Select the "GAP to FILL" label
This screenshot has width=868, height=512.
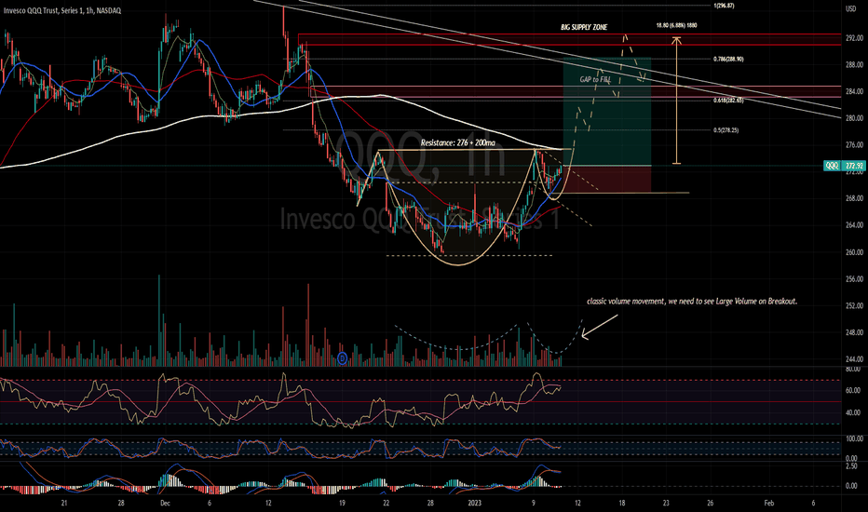click(x=595, y=80)
